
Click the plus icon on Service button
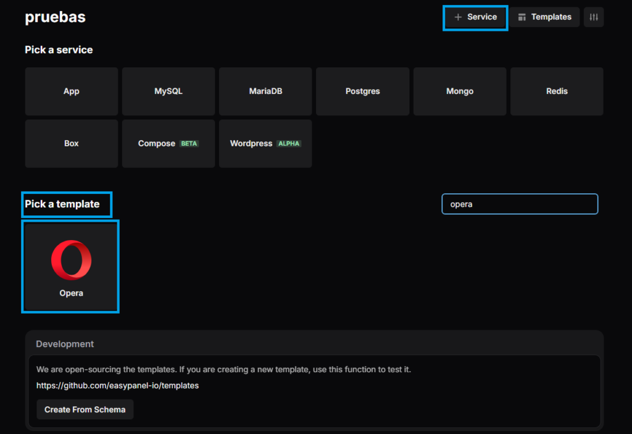point(458,17)
